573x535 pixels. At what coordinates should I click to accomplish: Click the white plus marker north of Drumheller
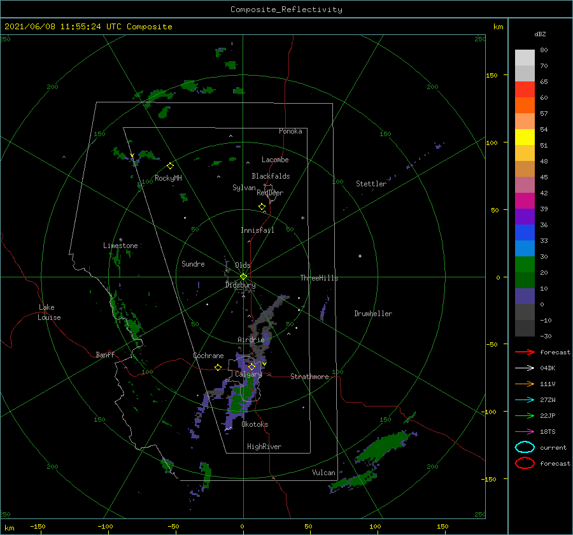(360, 256)
